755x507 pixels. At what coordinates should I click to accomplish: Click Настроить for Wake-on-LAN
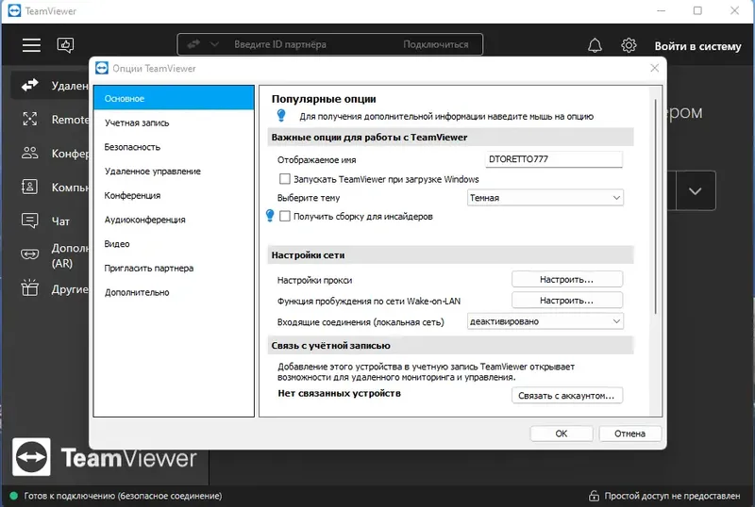point(567,301)
